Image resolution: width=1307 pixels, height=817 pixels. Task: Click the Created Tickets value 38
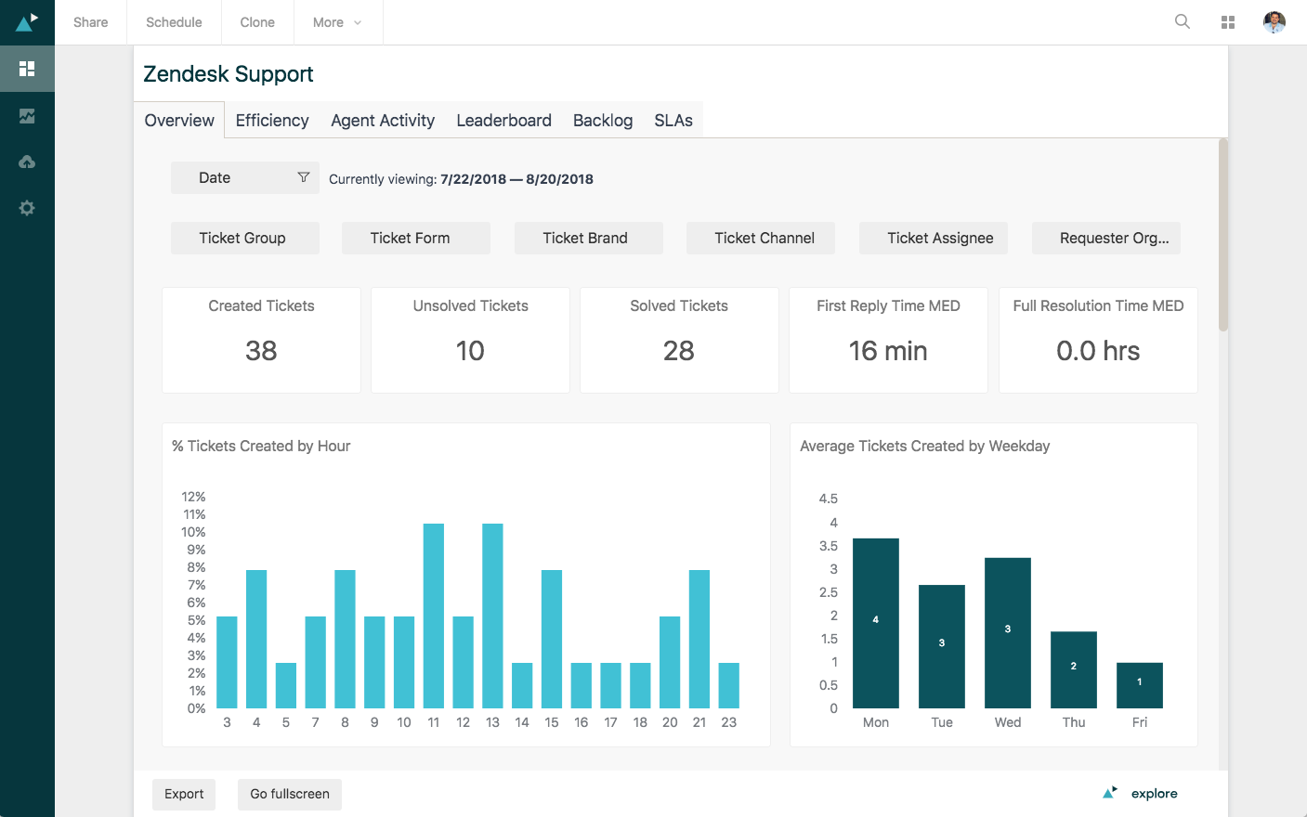261,351
